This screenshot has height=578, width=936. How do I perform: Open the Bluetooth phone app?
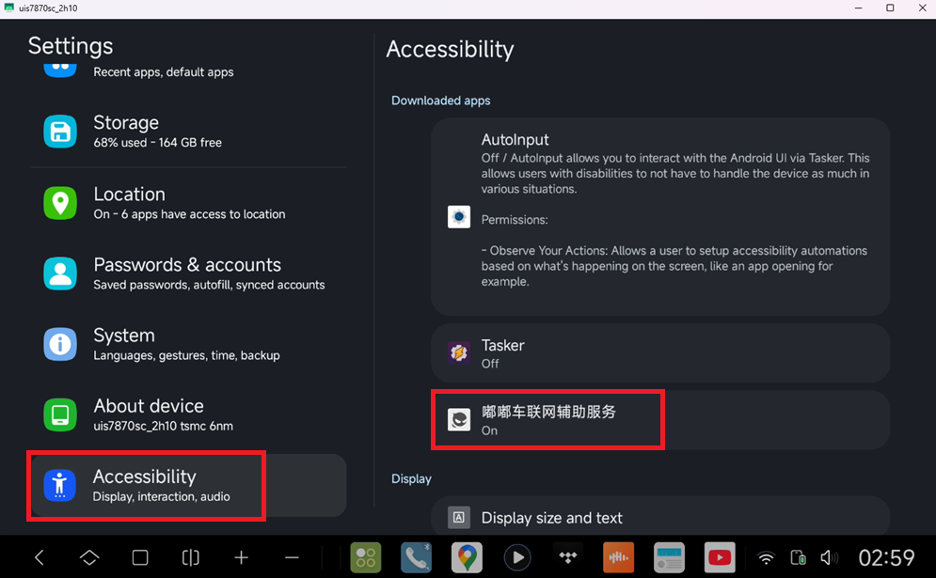click(416, 557)
